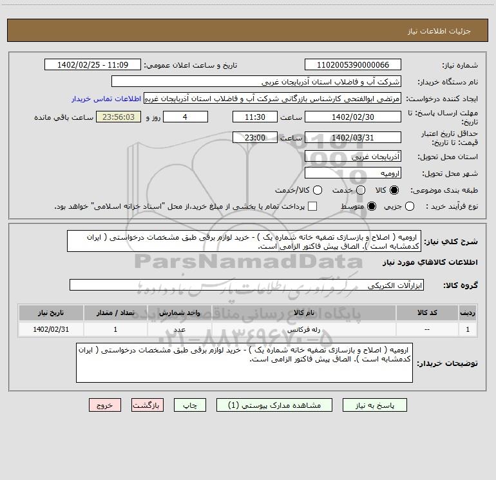Click delivery province field آذربایجان غربی
The image size is (496, 480).
coord(353,157)
